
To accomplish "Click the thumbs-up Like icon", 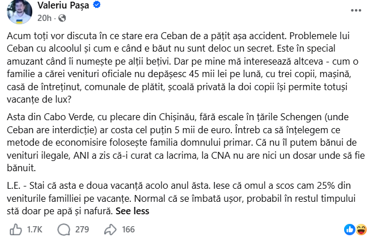I will tap(16, 230).
